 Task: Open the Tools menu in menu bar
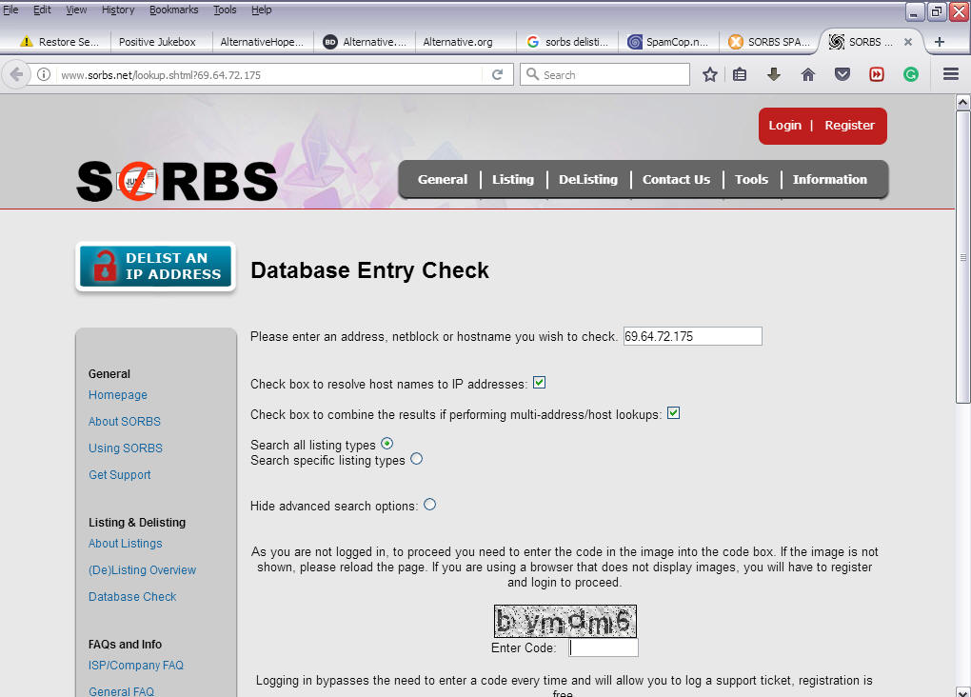tap(225, 10)
